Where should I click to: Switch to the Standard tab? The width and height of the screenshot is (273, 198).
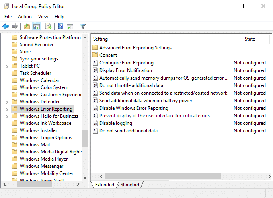click(130, 185)
